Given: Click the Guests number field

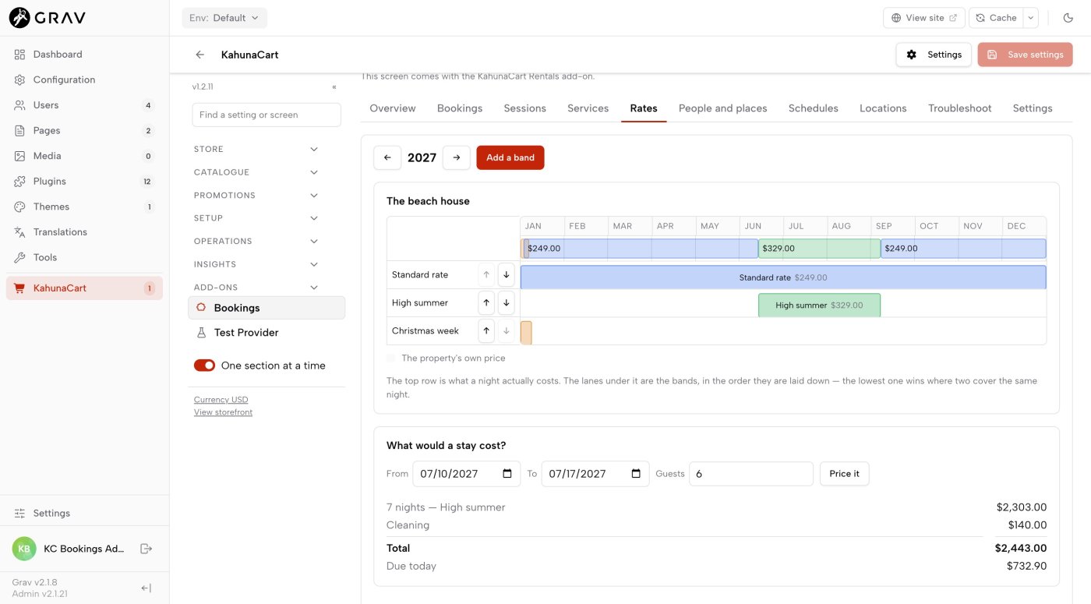Looking at the screenshot, I should pos(751,474).
